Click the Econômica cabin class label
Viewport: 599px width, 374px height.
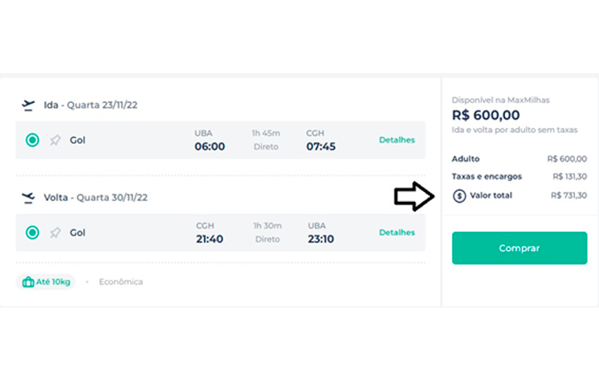click(x=121, y=282)
